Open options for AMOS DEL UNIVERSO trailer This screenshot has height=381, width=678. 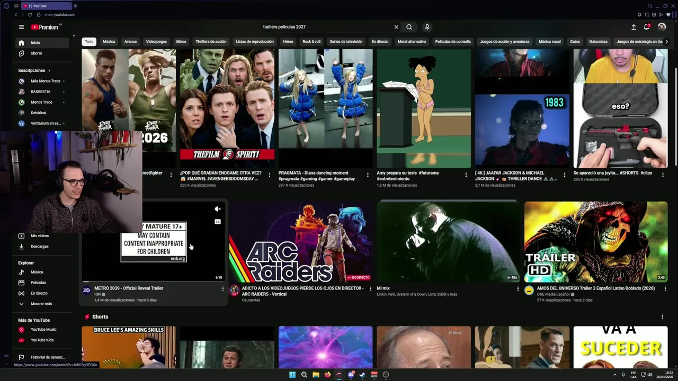665,289
